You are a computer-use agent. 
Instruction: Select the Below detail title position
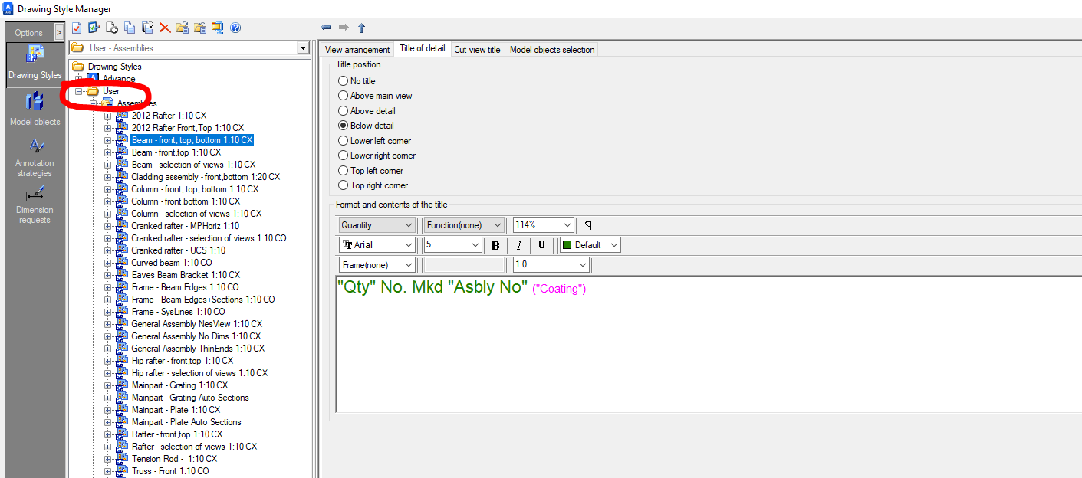(344, 125)
